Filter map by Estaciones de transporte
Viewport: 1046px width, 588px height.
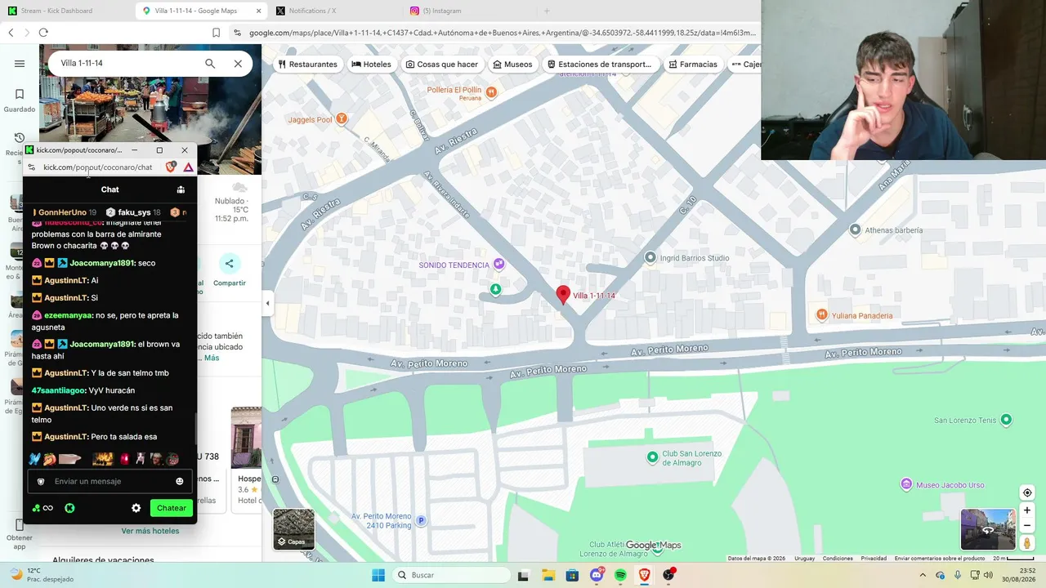click(600, 65)
